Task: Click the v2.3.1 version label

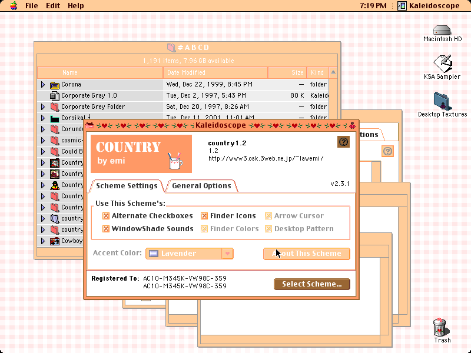Action: pos(340,184)
